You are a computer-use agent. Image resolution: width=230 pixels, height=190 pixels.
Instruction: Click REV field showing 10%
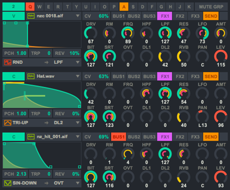(67, 53)
